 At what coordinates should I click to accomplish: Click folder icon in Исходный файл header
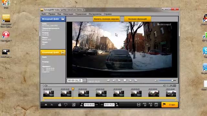coord(63,19)
